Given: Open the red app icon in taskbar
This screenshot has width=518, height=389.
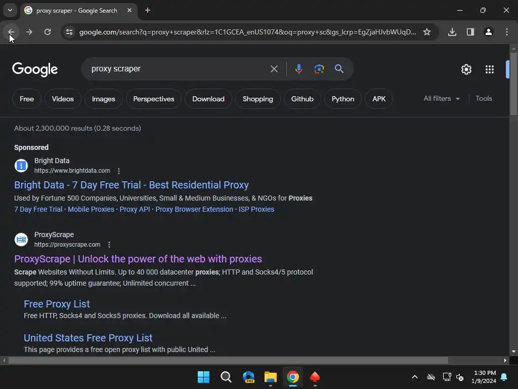Looking at the screenshot, I should point(315,377).
